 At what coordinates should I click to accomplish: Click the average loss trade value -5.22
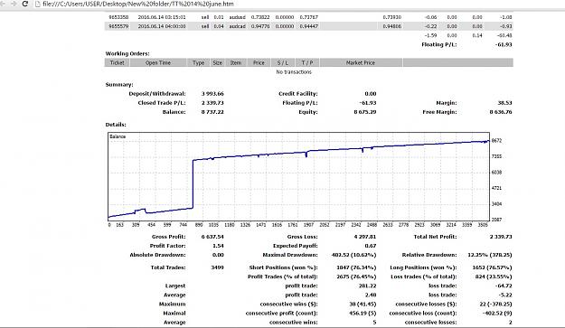pyautogui.click(x=505, y=295)
